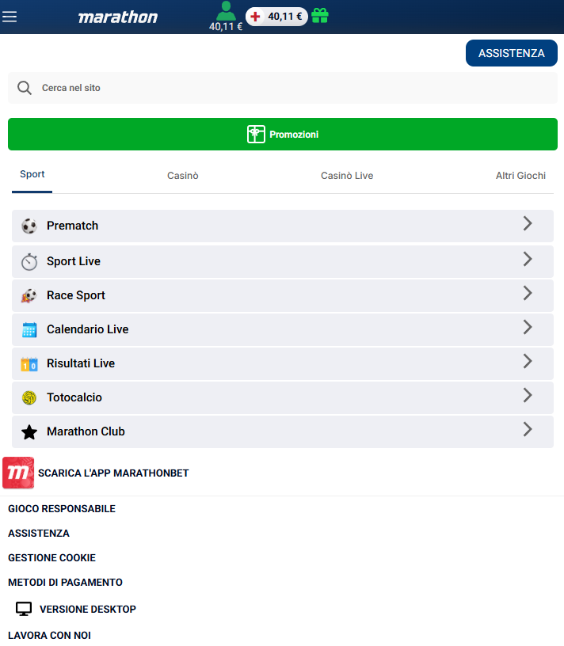Click the red plus deposit icon
564x646 pixels.
click(255, 17)
